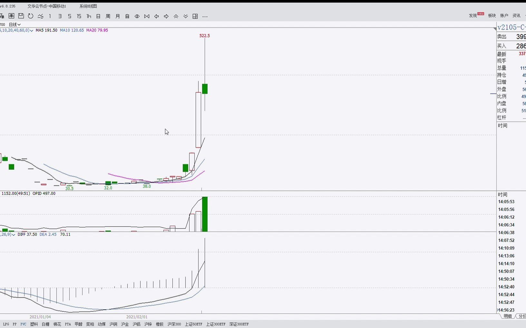The image size is (526, 328).
Task: Select the 甲醇 bottom tab
Action: (78, 324)
